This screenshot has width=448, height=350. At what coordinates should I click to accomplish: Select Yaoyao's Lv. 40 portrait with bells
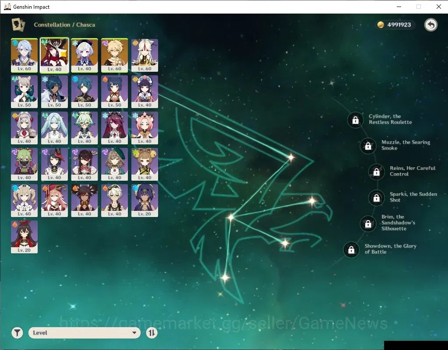(x=145, y=164)
